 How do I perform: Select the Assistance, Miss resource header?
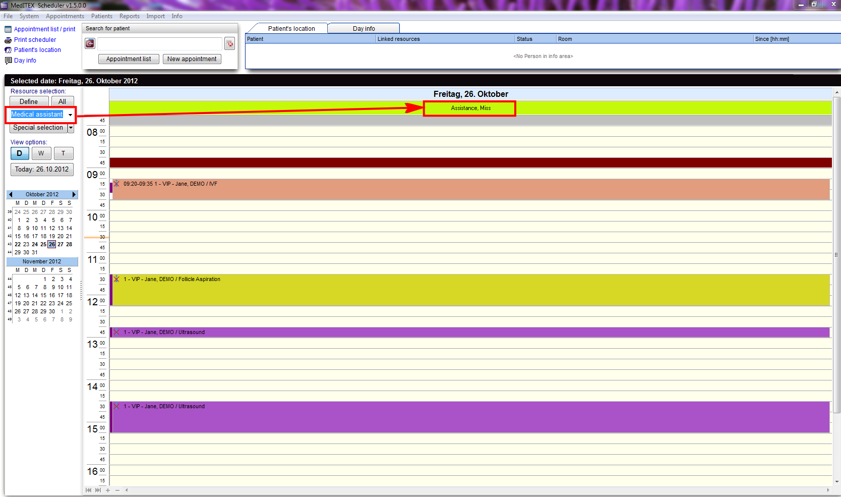coord(470,108)
